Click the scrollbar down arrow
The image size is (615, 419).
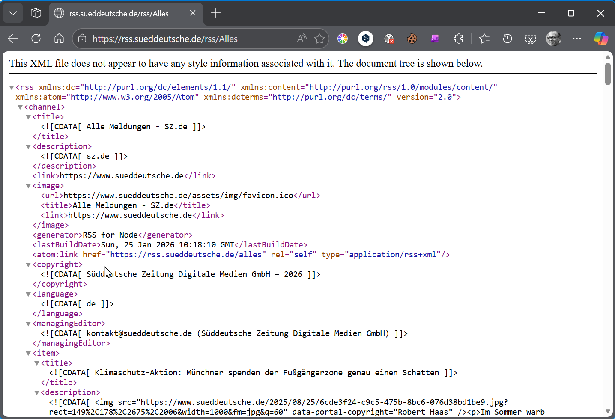tap(608, 411)
